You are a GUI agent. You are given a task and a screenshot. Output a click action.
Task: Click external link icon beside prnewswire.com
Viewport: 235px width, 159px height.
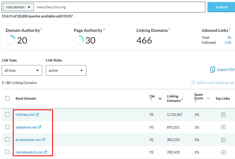click(43, 140)
